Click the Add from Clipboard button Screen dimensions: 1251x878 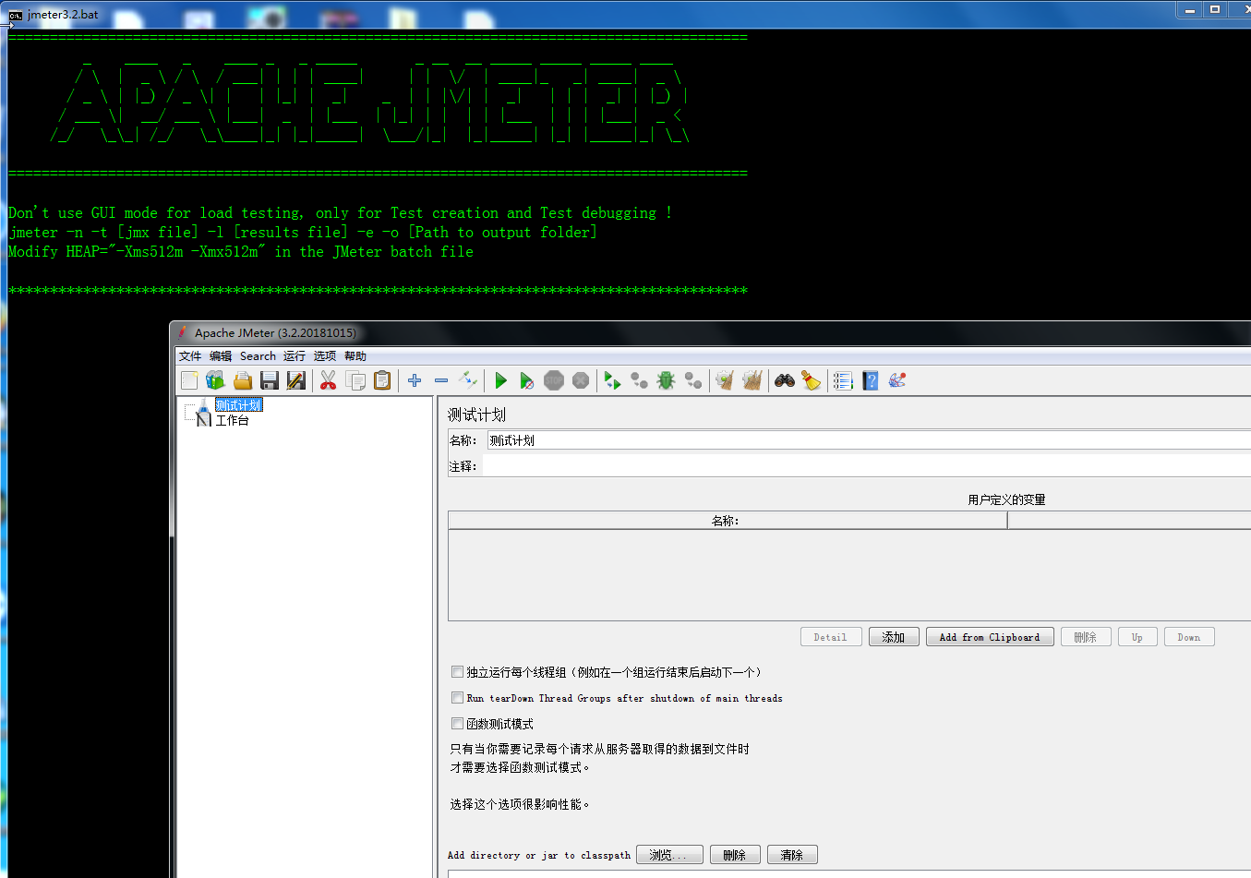coord(990,637)
